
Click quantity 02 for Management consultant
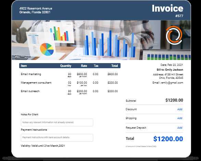point(70,83)
